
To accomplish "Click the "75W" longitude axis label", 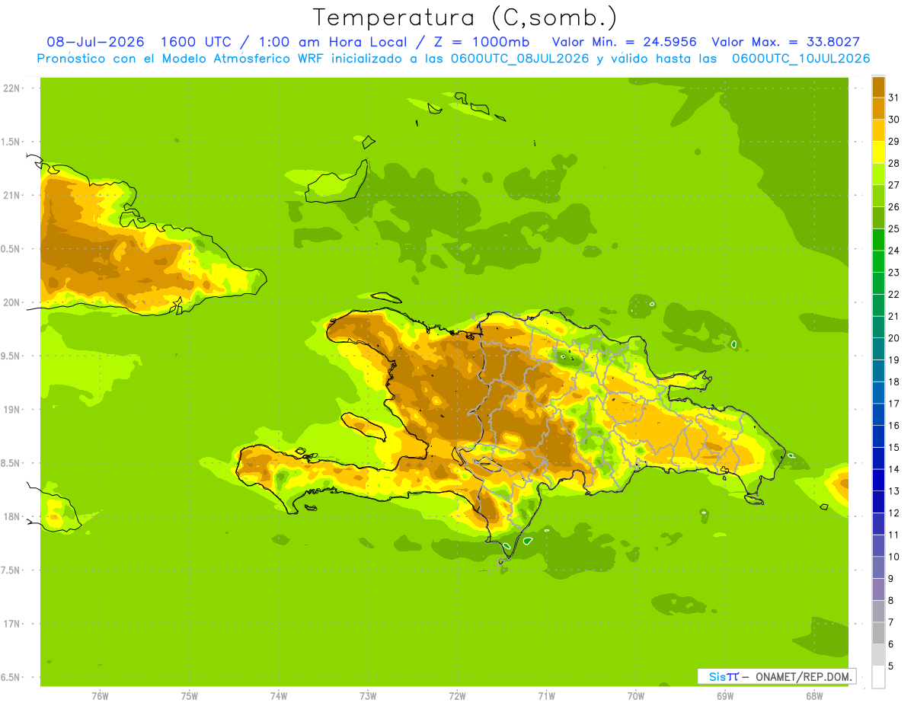I will [190, 696].
